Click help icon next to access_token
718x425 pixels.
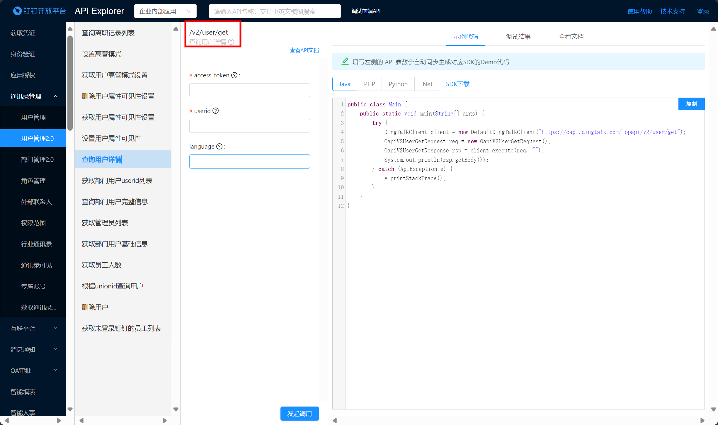click(x=234, y=75)
